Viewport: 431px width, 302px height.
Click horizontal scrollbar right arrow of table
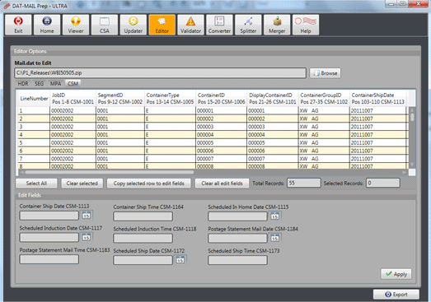[x=405, y=172]
